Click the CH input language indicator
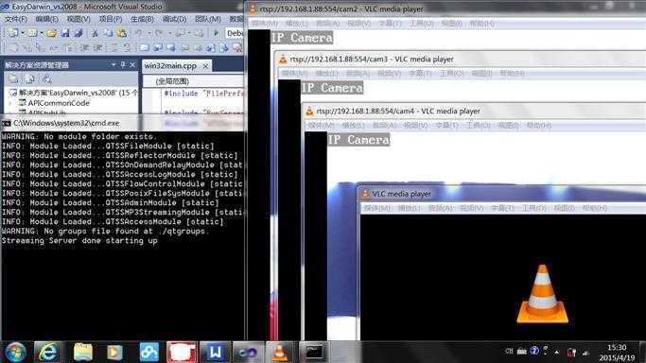Viewport: 646px width, 363px height. (x=509, y=351)
